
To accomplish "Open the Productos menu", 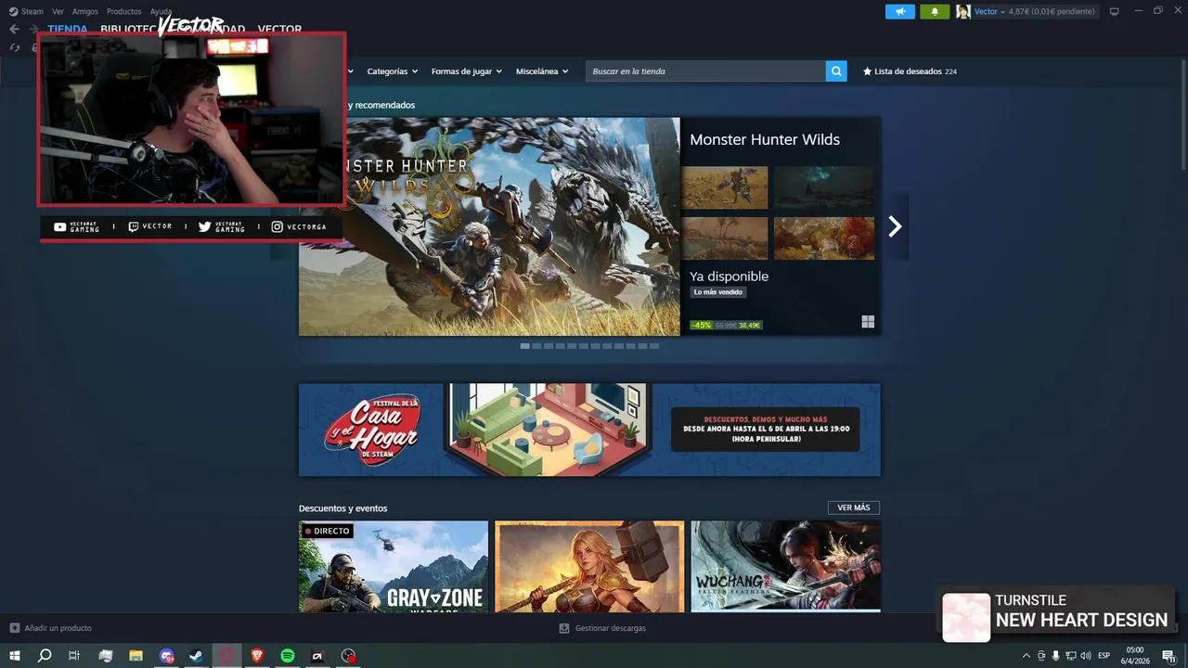I will click(x=124, y=11).
